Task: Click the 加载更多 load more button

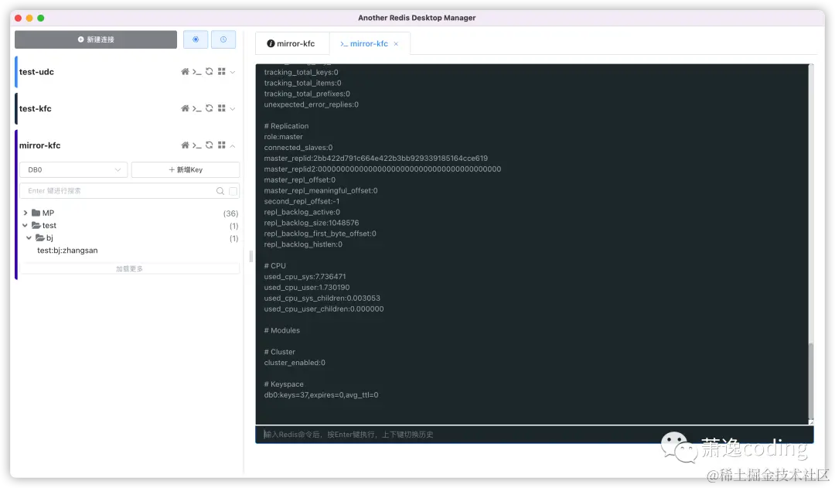Action: pyautogui.click(x=129, y=268)
